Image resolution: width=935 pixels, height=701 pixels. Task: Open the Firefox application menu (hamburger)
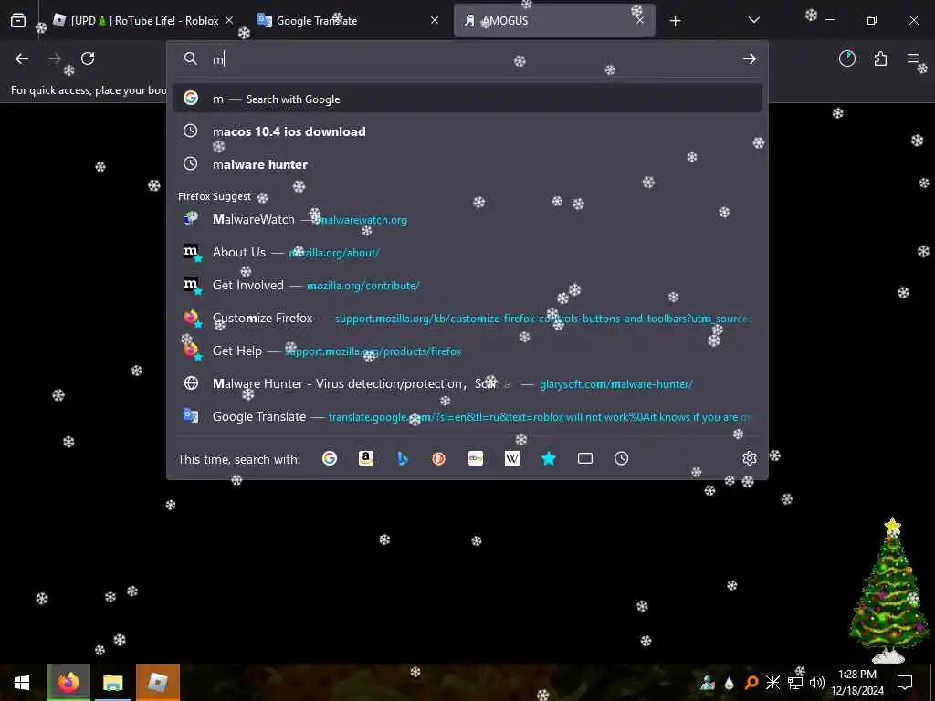(x=913, y=58)
